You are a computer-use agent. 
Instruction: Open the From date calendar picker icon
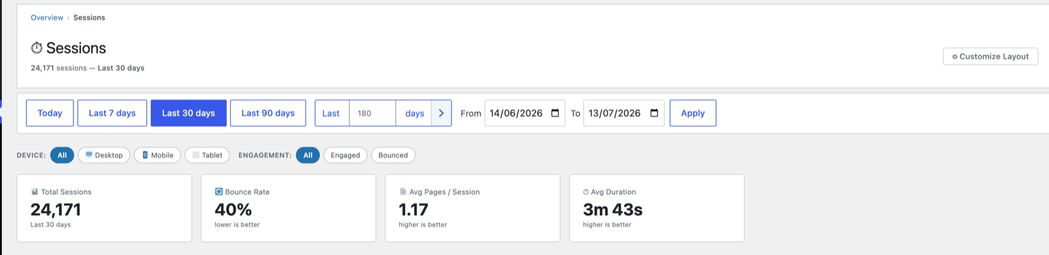coord(555,113)
